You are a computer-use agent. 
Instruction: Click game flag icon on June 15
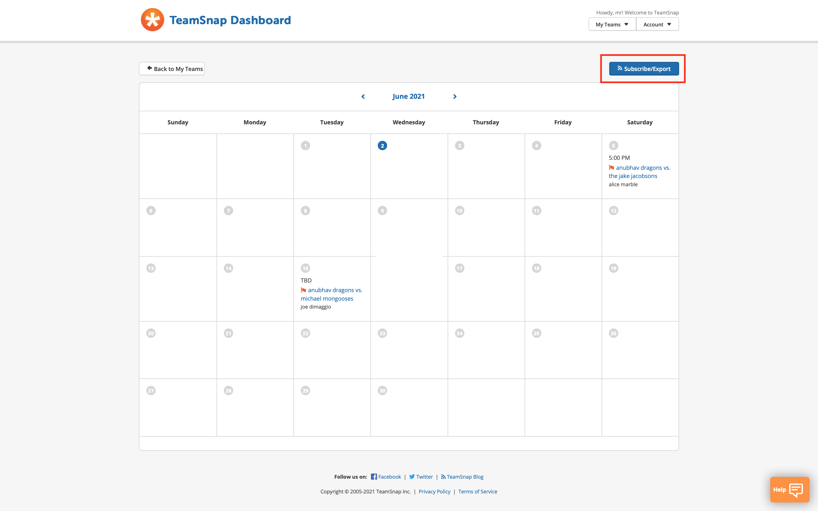304,290
